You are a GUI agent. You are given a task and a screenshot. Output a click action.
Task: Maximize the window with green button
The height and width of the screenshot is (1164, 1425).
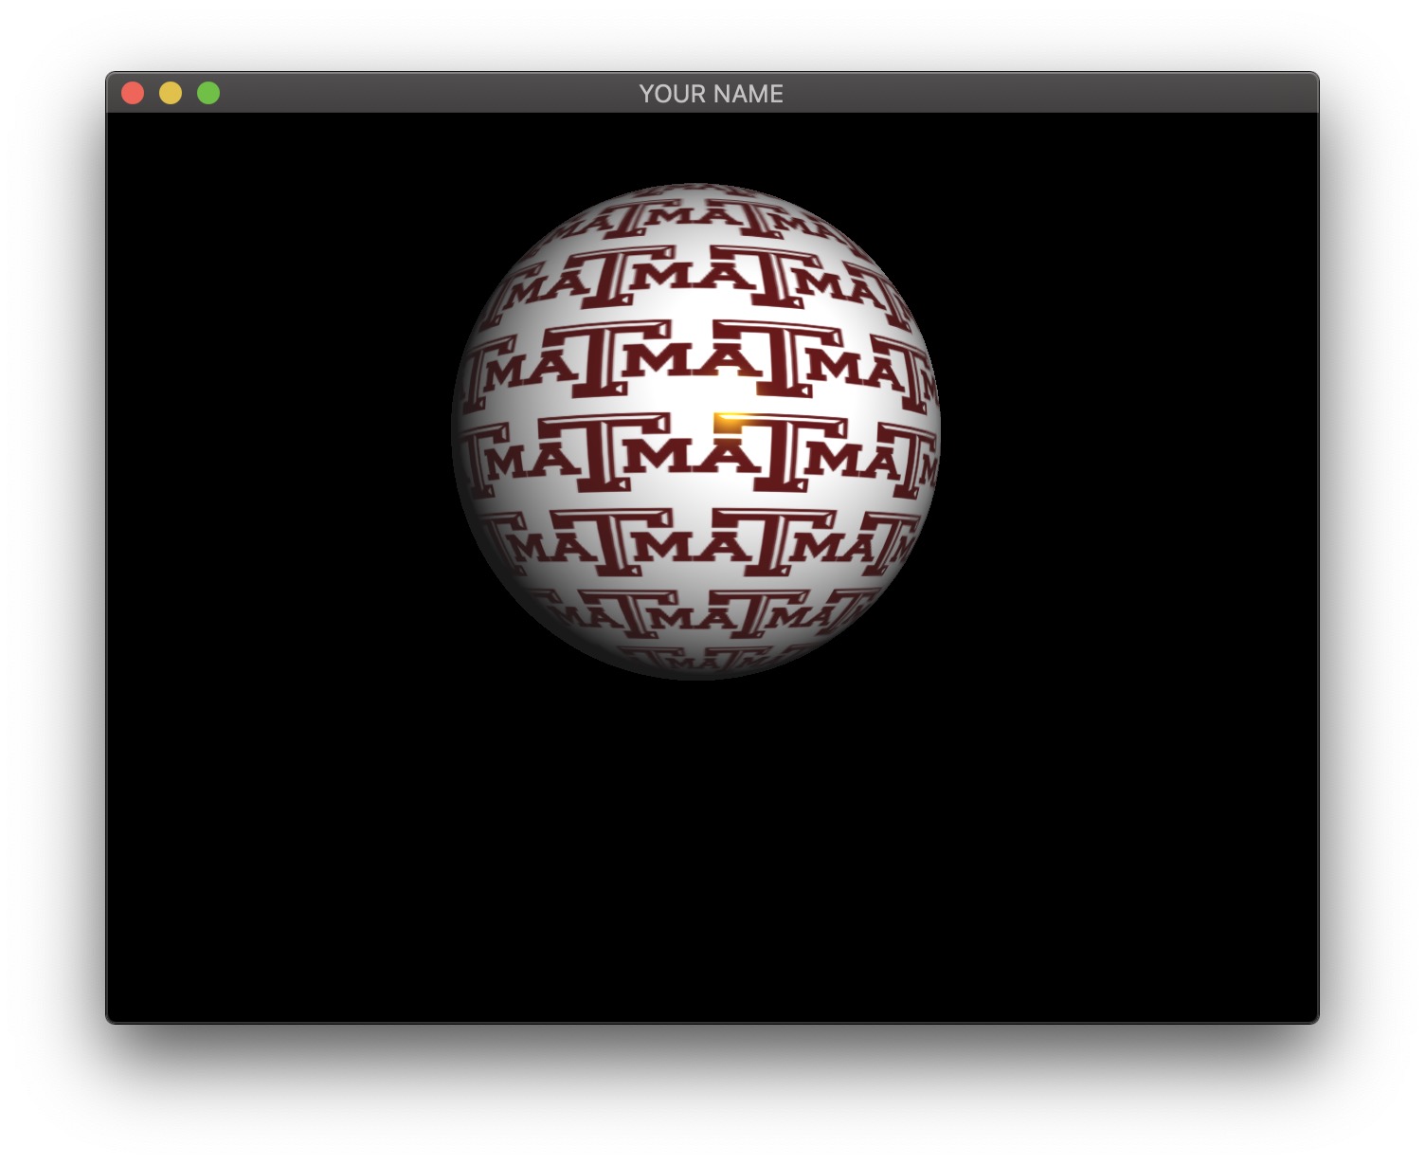point(208,93)
